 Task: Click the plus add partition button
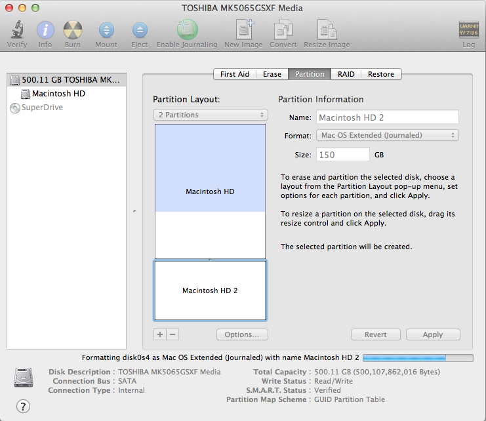[x=160, y=334]
